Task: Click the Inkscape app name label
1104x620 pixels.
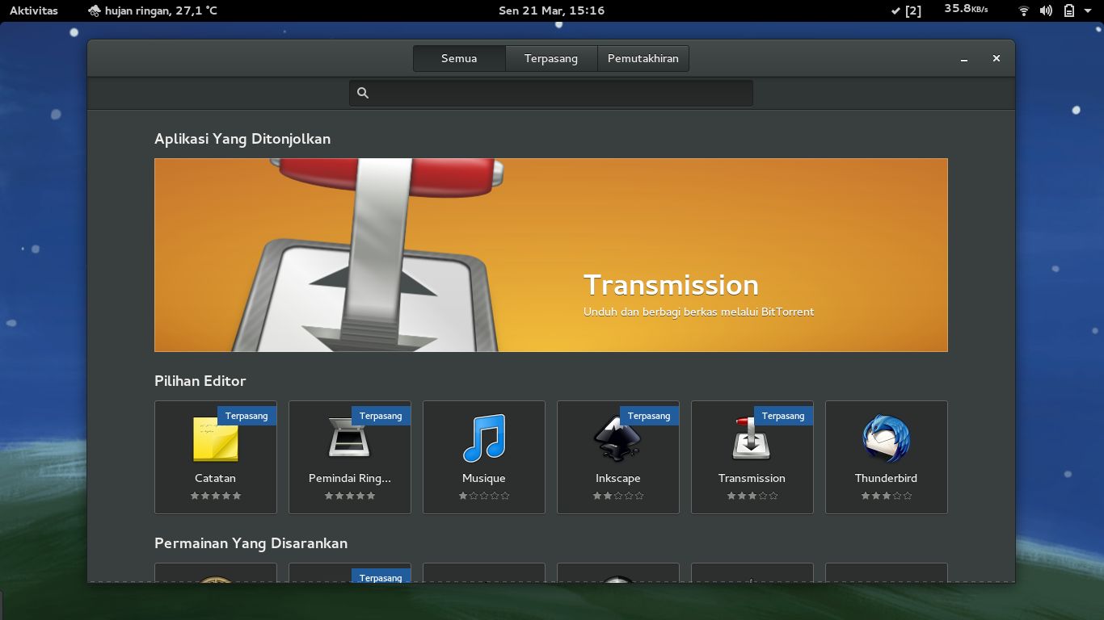Action: (x=618, y=479)
